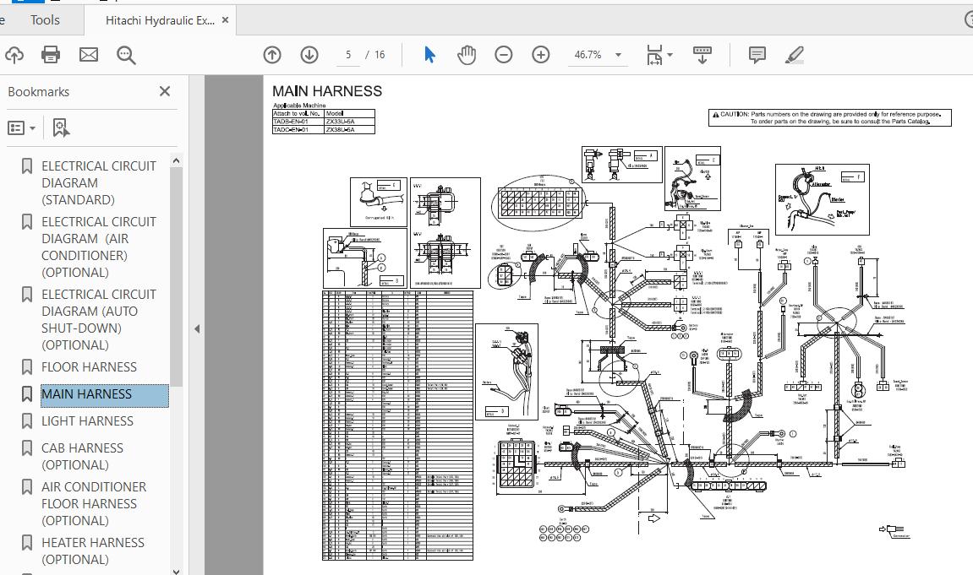Click the Bookmarks panel heading
The height and width of the screenshot is (575, 973).
pyautogui.click(x=39, y=92)
